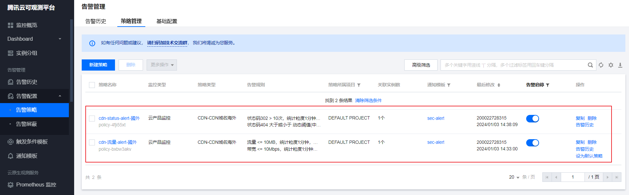Viewport: 629px width, 195px height.
Task: Open the 20 per-page size dropdown
Action: click(x=514, y=177)
